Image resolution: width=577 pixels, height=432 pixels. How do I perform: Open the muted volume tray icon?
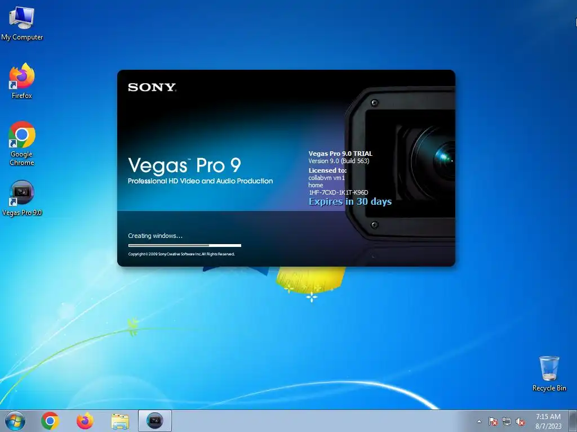520,421
